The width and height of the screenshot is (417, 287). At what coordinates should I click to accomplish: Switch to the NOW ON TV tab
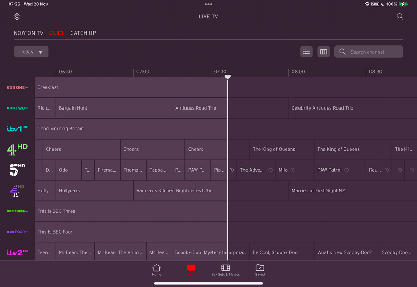tap(28, 33)
